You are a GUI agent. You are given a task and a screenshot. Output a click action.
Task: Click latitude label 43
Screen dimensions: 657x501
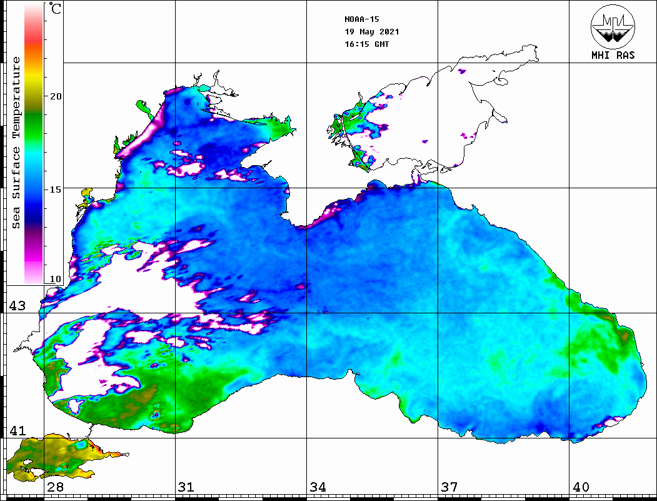[18, 306]
